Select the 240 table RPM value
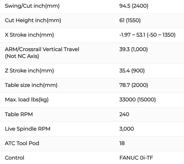Screen dimensions: 184x164 (124, 114)
